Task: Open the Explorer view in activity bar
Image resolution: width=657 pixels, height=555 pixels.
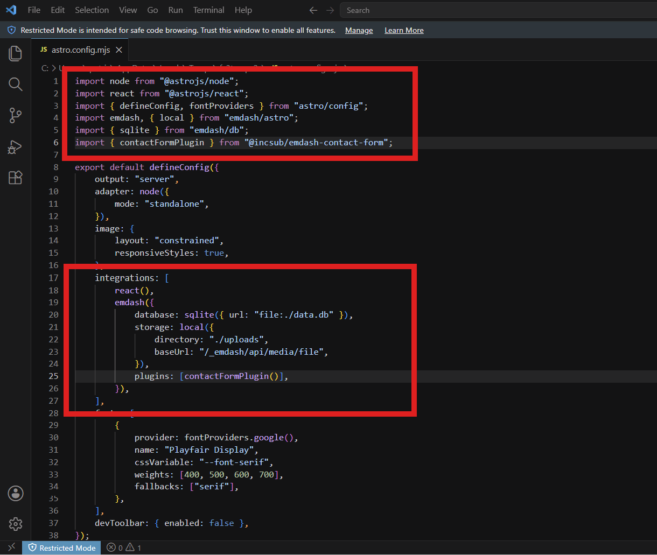Action: click(x=16, y=53)
